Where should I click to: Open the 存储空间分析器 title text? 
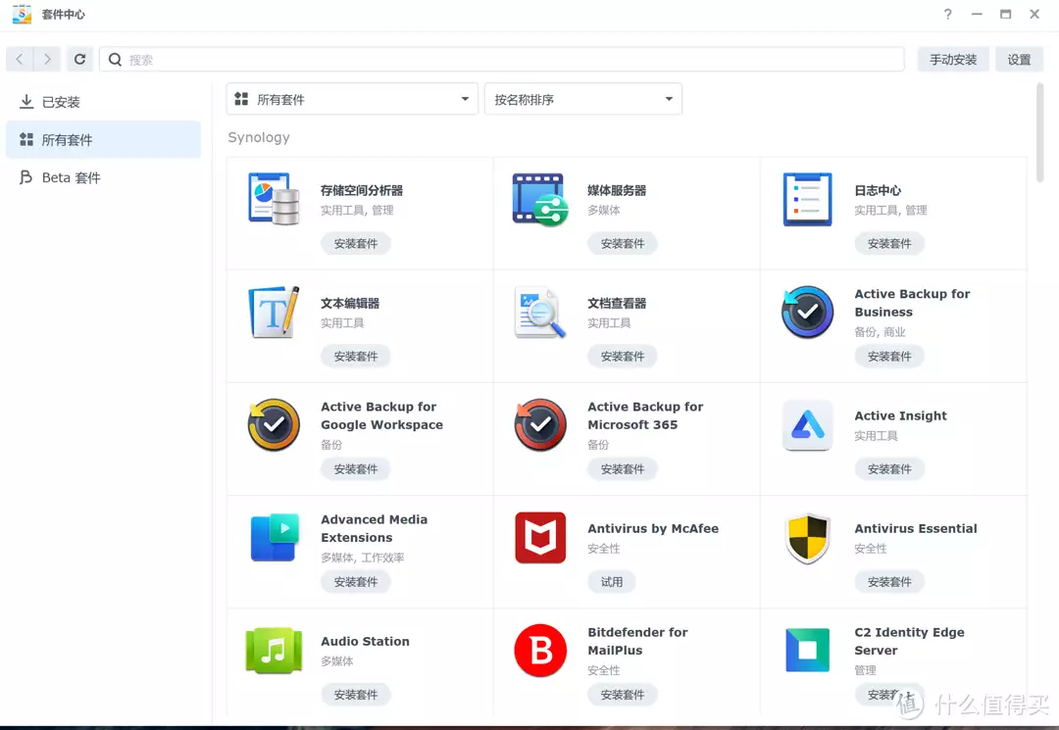coord(361,190)
